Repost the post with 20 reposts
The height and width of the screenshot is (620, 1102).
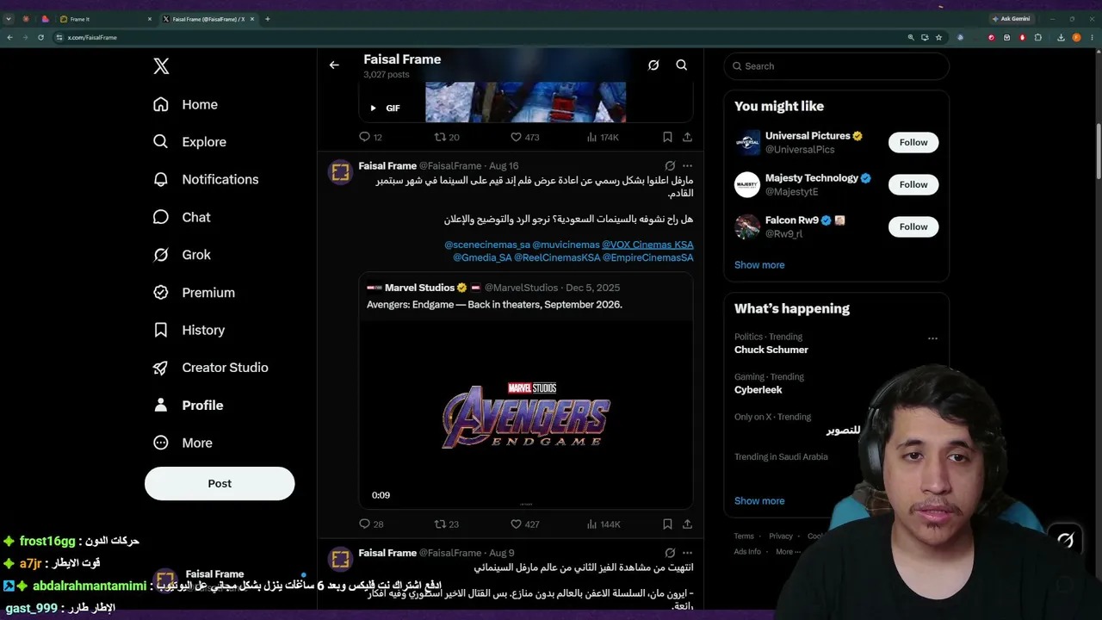click(447, 137)
